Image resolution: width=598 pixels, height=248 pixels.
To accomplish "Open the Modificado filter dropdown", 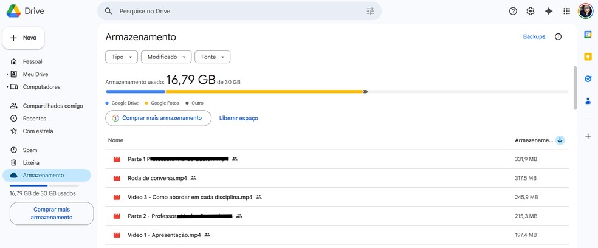I will click(166, 57).
